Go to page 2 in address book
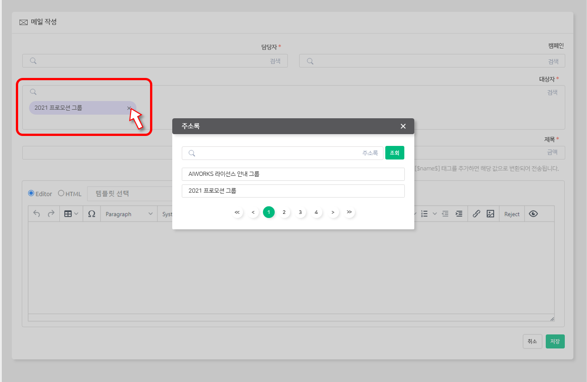The height and width of the screenshot is (382, 587). click(284, 212)
